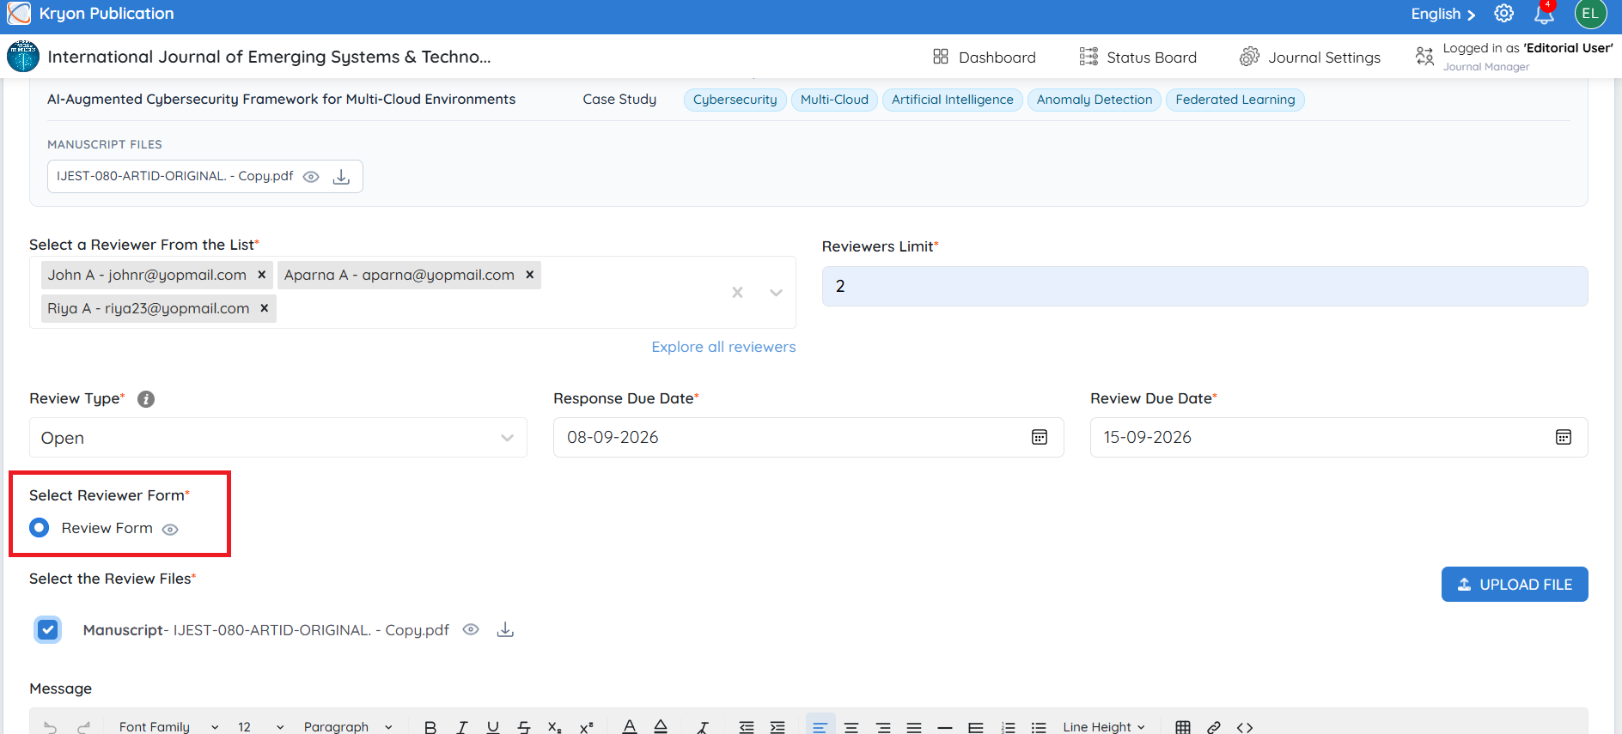This screenshot has height=734, width=1622.
Task: Insert a bulleted list
Action: [1039, 726]
